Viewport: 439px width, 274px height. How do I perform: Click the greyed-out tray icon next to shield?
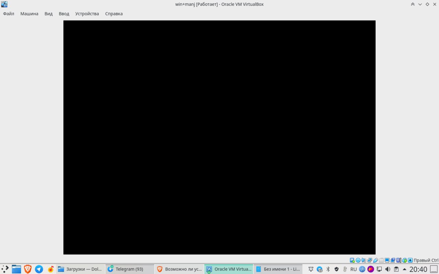pyautogui.click(x=345, y=269)
